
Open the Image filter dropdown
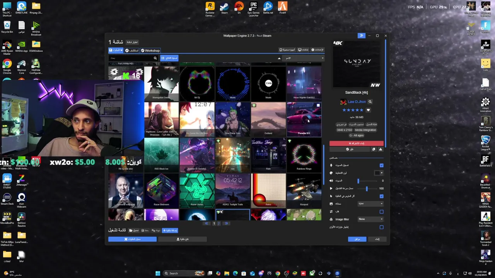(x=370, y=219)
